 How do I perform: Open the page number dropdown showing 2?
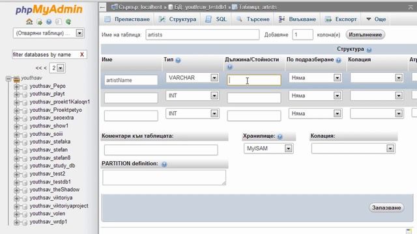57,68
